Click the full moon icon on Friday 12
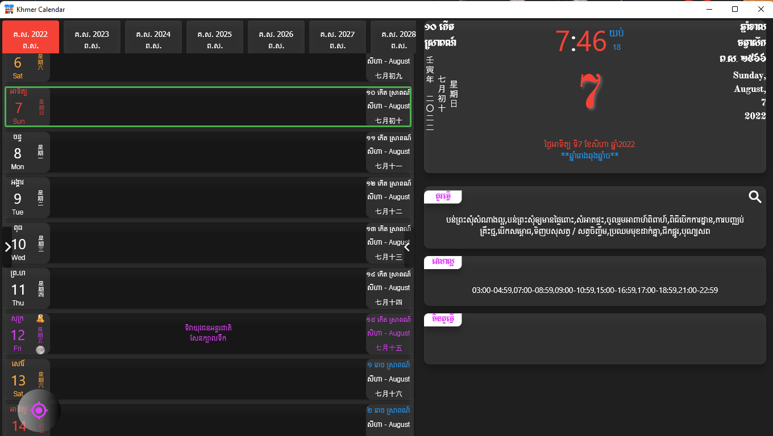The image size is (773, 436). [x=40, y=350]
